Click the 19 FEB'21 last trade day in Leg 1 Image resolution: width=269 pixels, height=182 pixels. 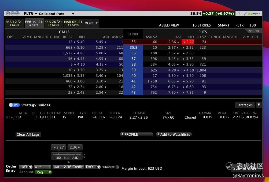tap(47, 117)
